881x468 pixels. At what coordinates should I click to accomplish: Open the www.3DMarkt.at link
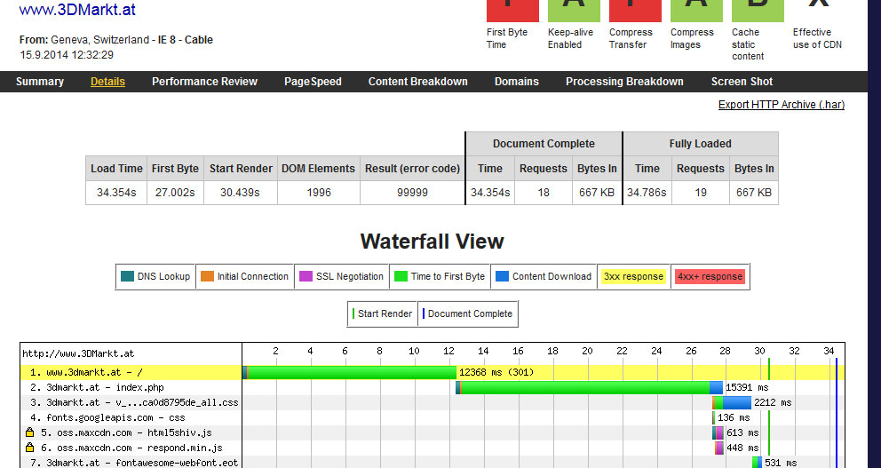click(77, 10)
